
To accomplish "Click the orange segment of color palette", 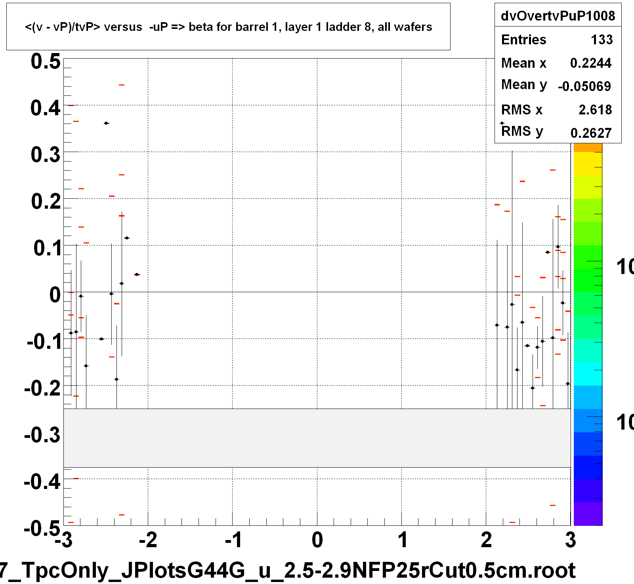I will point(588,147).
